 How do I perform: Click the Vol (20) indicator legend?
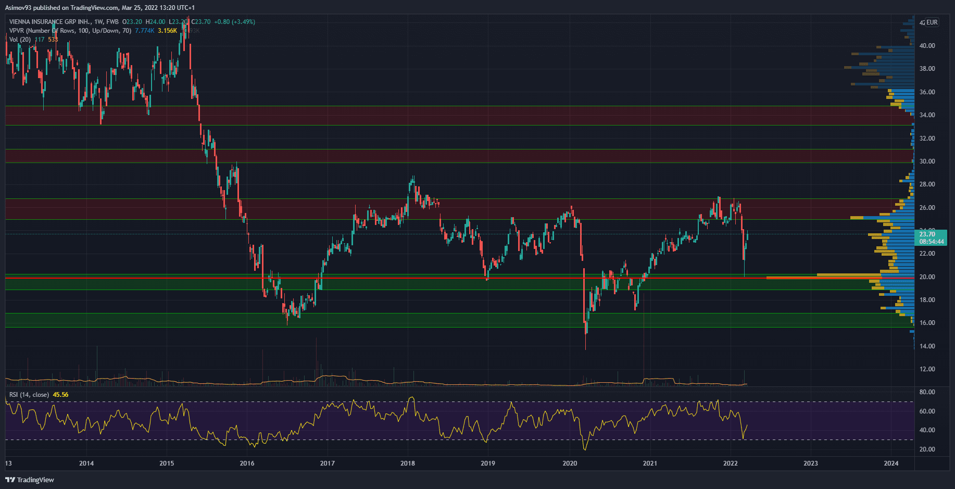pyautogui.click(x=20, y=40)
